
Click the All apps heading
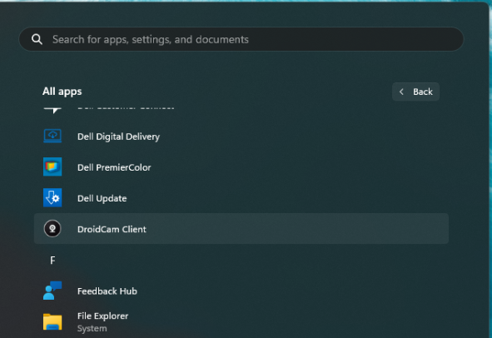pyautogui.click(x=62, y=92)
